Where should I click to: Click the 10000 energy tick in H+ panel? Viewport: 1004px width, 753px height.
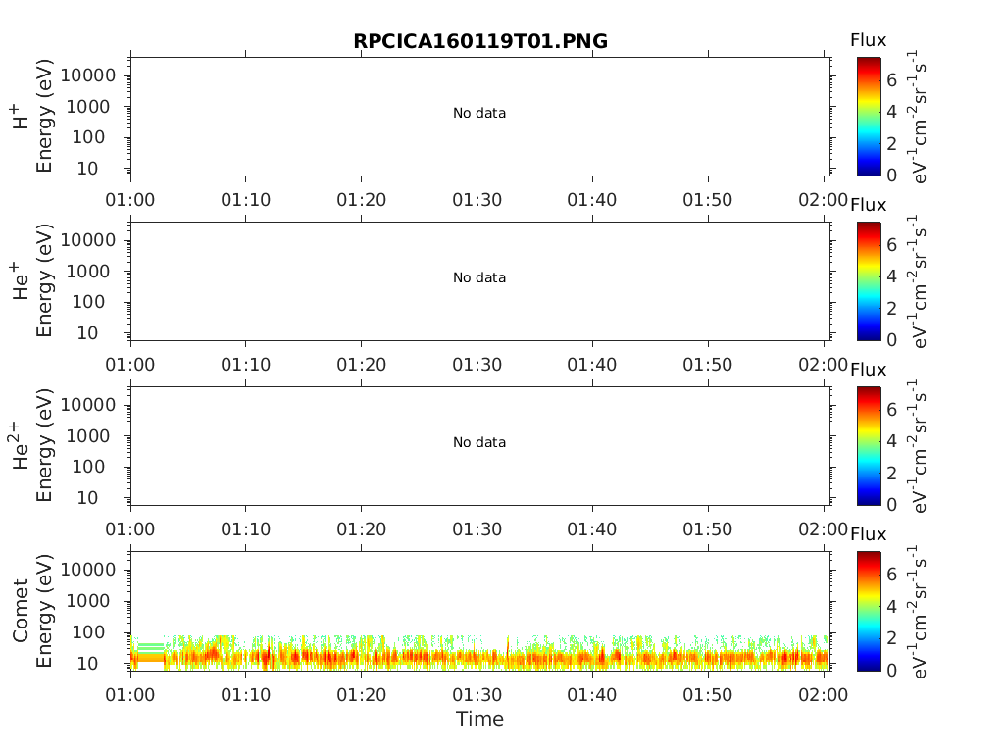coord(88,75)
